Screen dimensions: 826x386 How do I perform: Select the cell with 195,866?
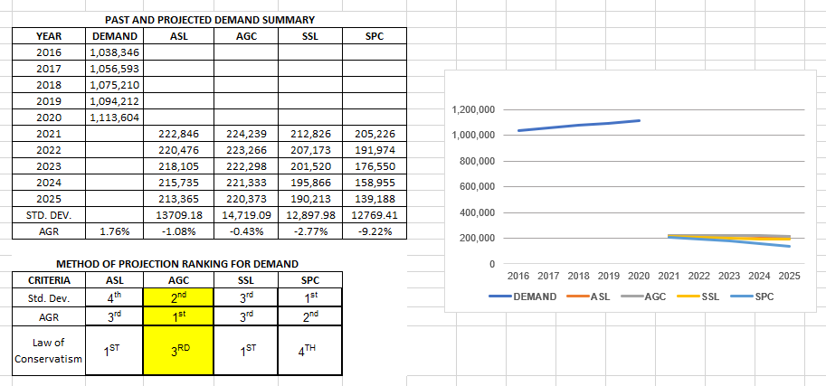[310, 183]
